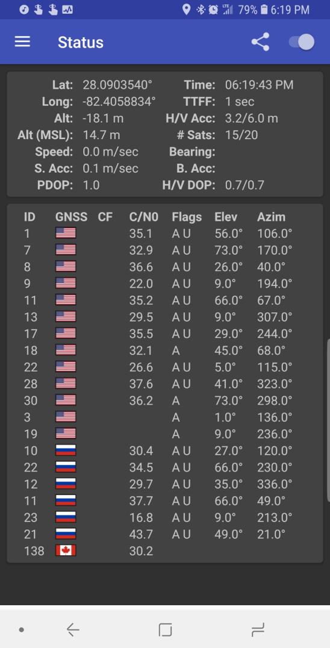The height and width of the screenshot is (648, 330).
Task: Tap the Azim column header
Action: tap(272, 217)
